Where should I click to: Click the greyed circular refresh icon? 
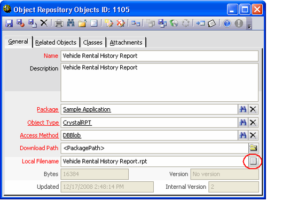coord(186,23)
